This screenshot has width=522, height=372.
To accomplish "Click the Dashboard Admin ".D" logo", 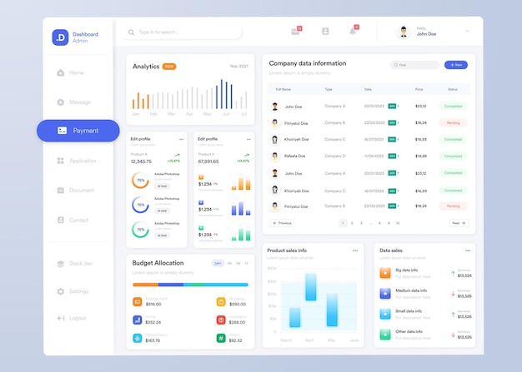I will [x=60, y=37].
